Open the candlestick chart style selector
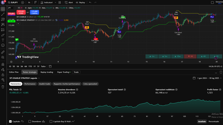This screenshot has width=223, height=125. point(35,2)
